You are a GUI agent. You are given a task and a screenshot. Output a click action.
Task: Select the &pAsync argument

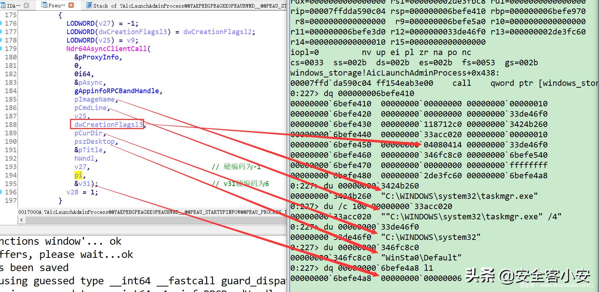click(x=88, y=83)
